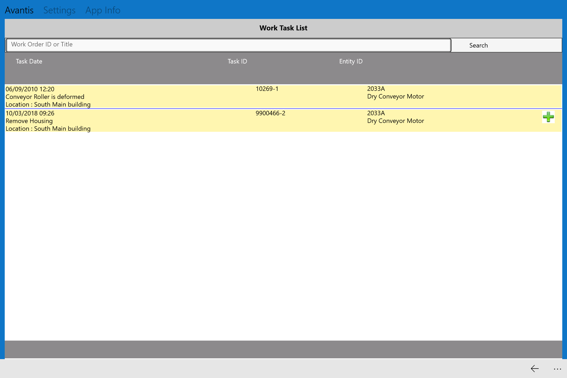The height and width of the screenshot is (378, 567).
Task: Click the back arrow icon
Action: click(535, 369)
